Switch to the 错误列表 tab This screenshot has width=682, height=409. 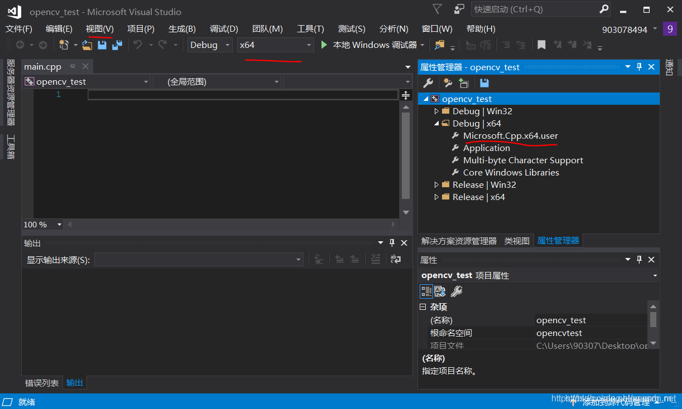point(42,383)
